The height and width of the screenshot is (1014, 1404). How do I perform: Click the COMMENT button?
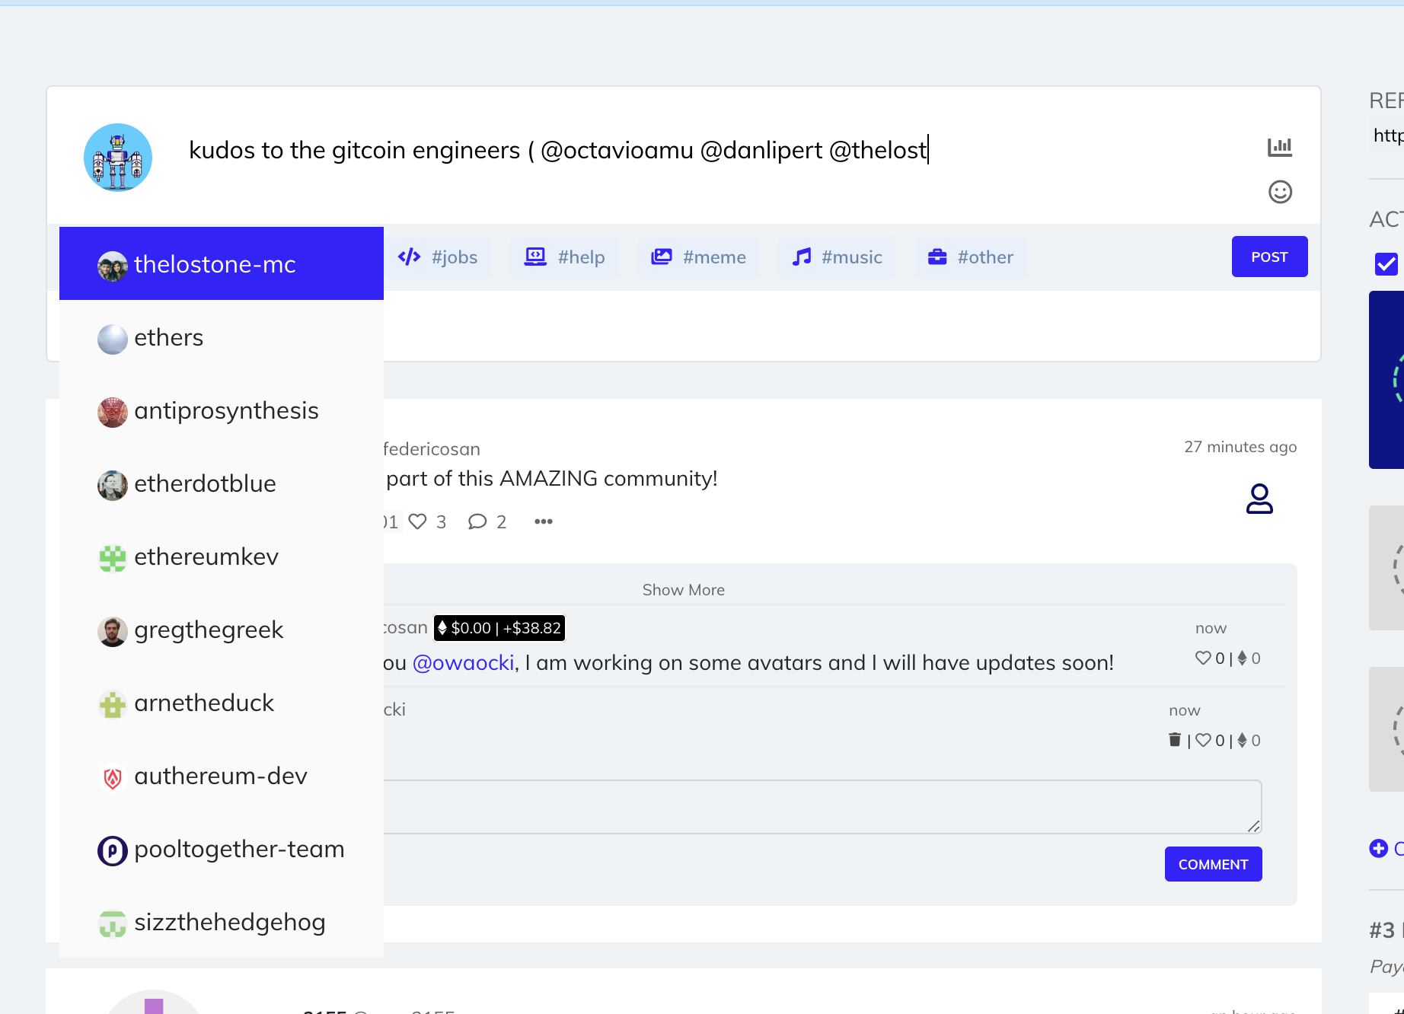(x=1213, y=864)
